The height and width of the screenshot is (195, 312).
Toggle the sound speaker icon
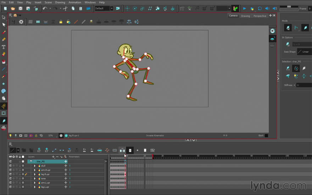[267, 9]
